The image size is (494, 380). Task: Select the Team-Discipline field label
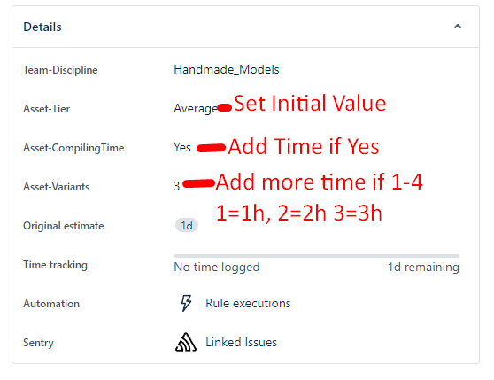tap(60, 70)
